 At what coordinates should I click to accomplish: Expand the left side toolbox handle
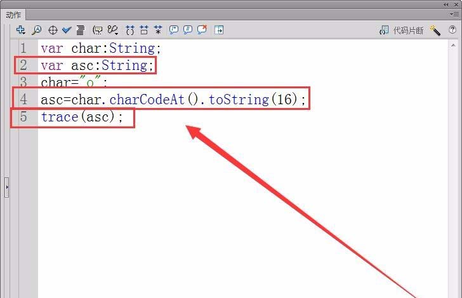7,187
